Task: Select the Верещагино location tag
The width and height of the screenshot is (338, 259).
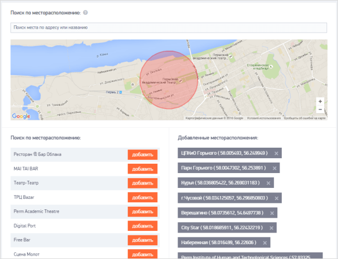Action: 227,213
